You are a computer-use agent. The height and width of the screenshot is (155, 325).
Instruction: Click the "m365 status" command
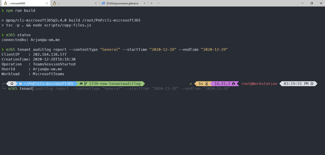[x=18, y=35]
